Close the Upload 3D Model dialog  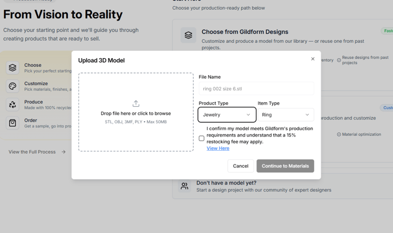[312, 59]
